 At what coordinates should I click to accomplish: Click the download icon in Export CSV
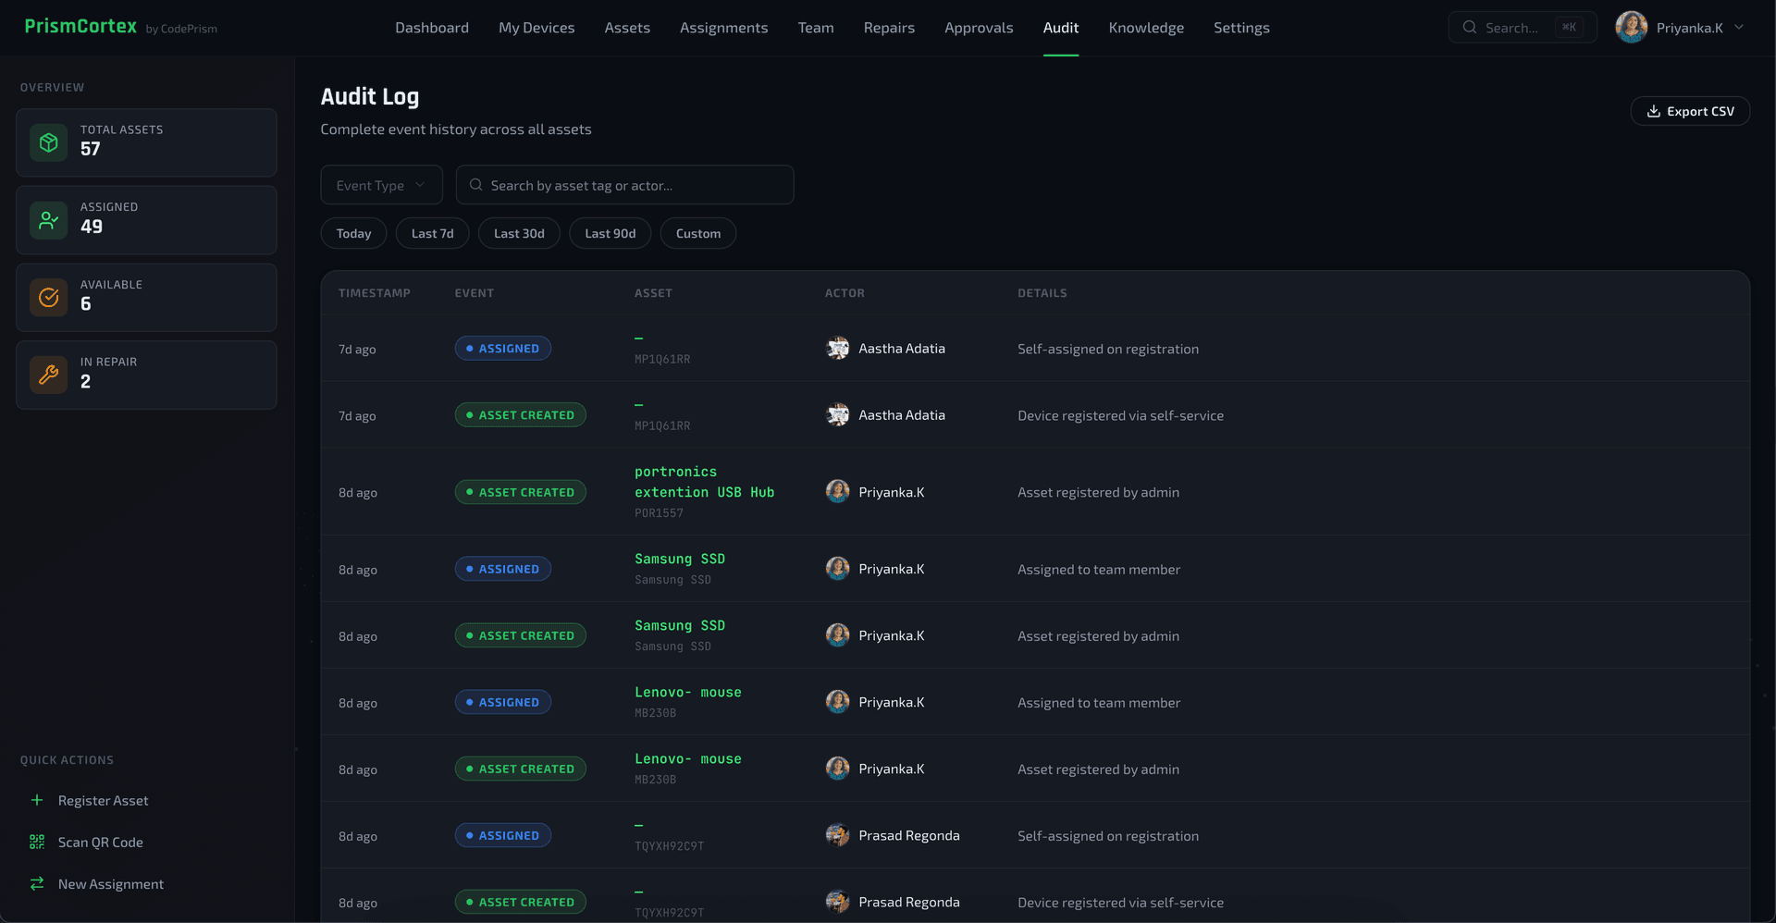(1653, 111)
